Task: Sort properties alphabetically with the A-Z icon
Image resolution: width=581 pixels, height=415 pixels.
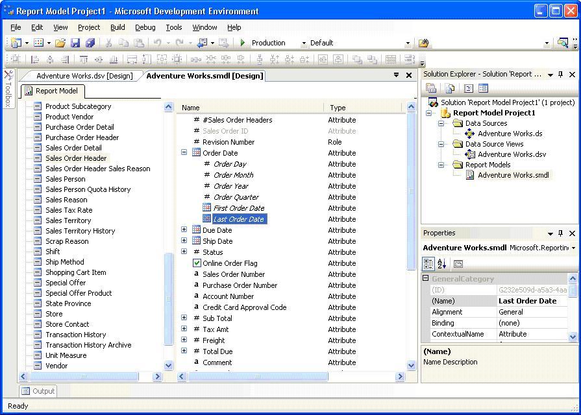Action: (442, 264)
